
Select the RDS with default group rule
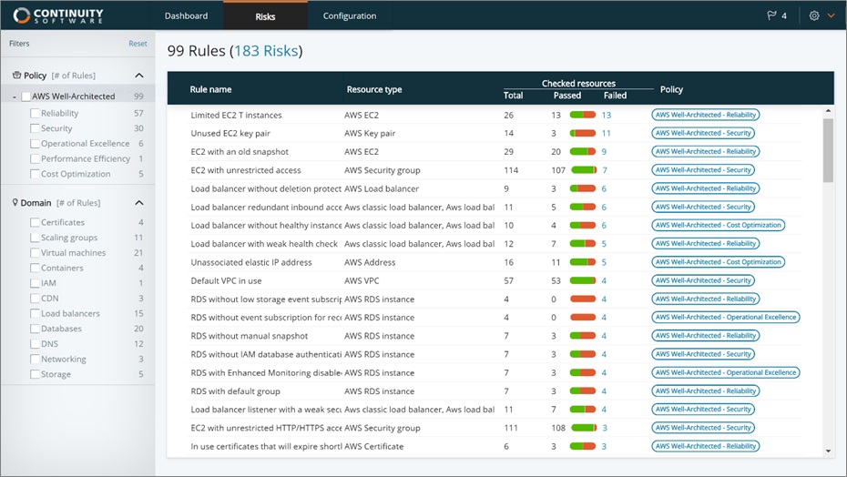click(236, 391)
